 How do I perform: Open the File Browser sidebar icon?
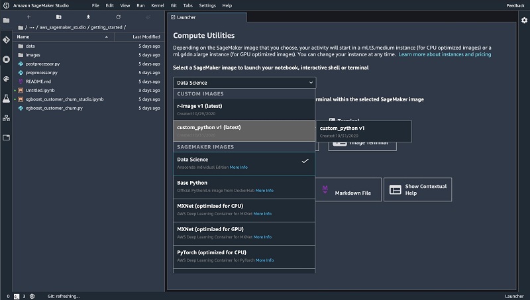[x=6, y=21]
